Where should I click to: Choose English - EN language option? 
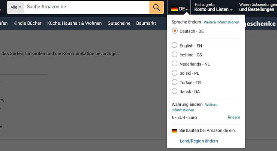pos(174,46)
